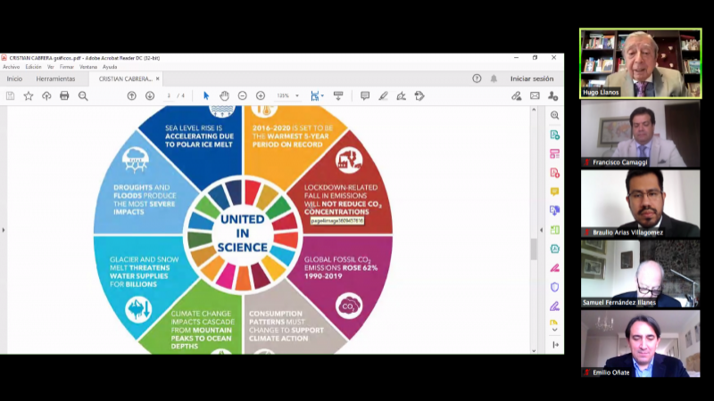Image resolution: width=714 pixels, height=401 pixels.
Task: Expand the left navigation pane triangle
Action: (4, 230)
